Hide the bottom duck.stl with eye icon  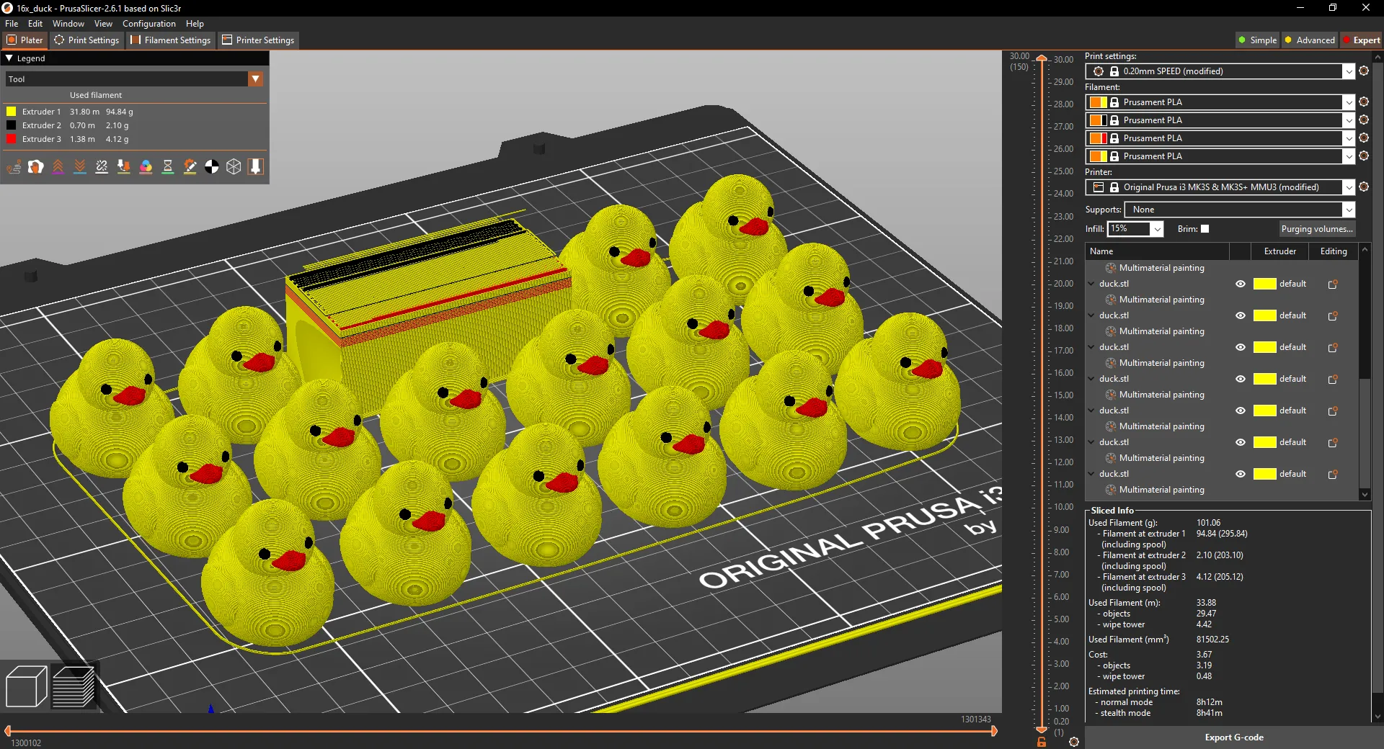click(x=1241, y=474)
